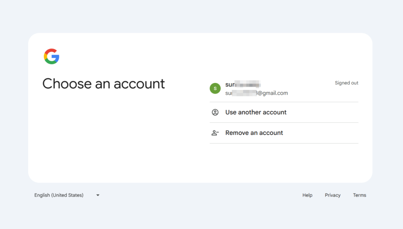Screen dimensions: 403x229
Task: Click the Signed out status label
Action: coord(346,83)
